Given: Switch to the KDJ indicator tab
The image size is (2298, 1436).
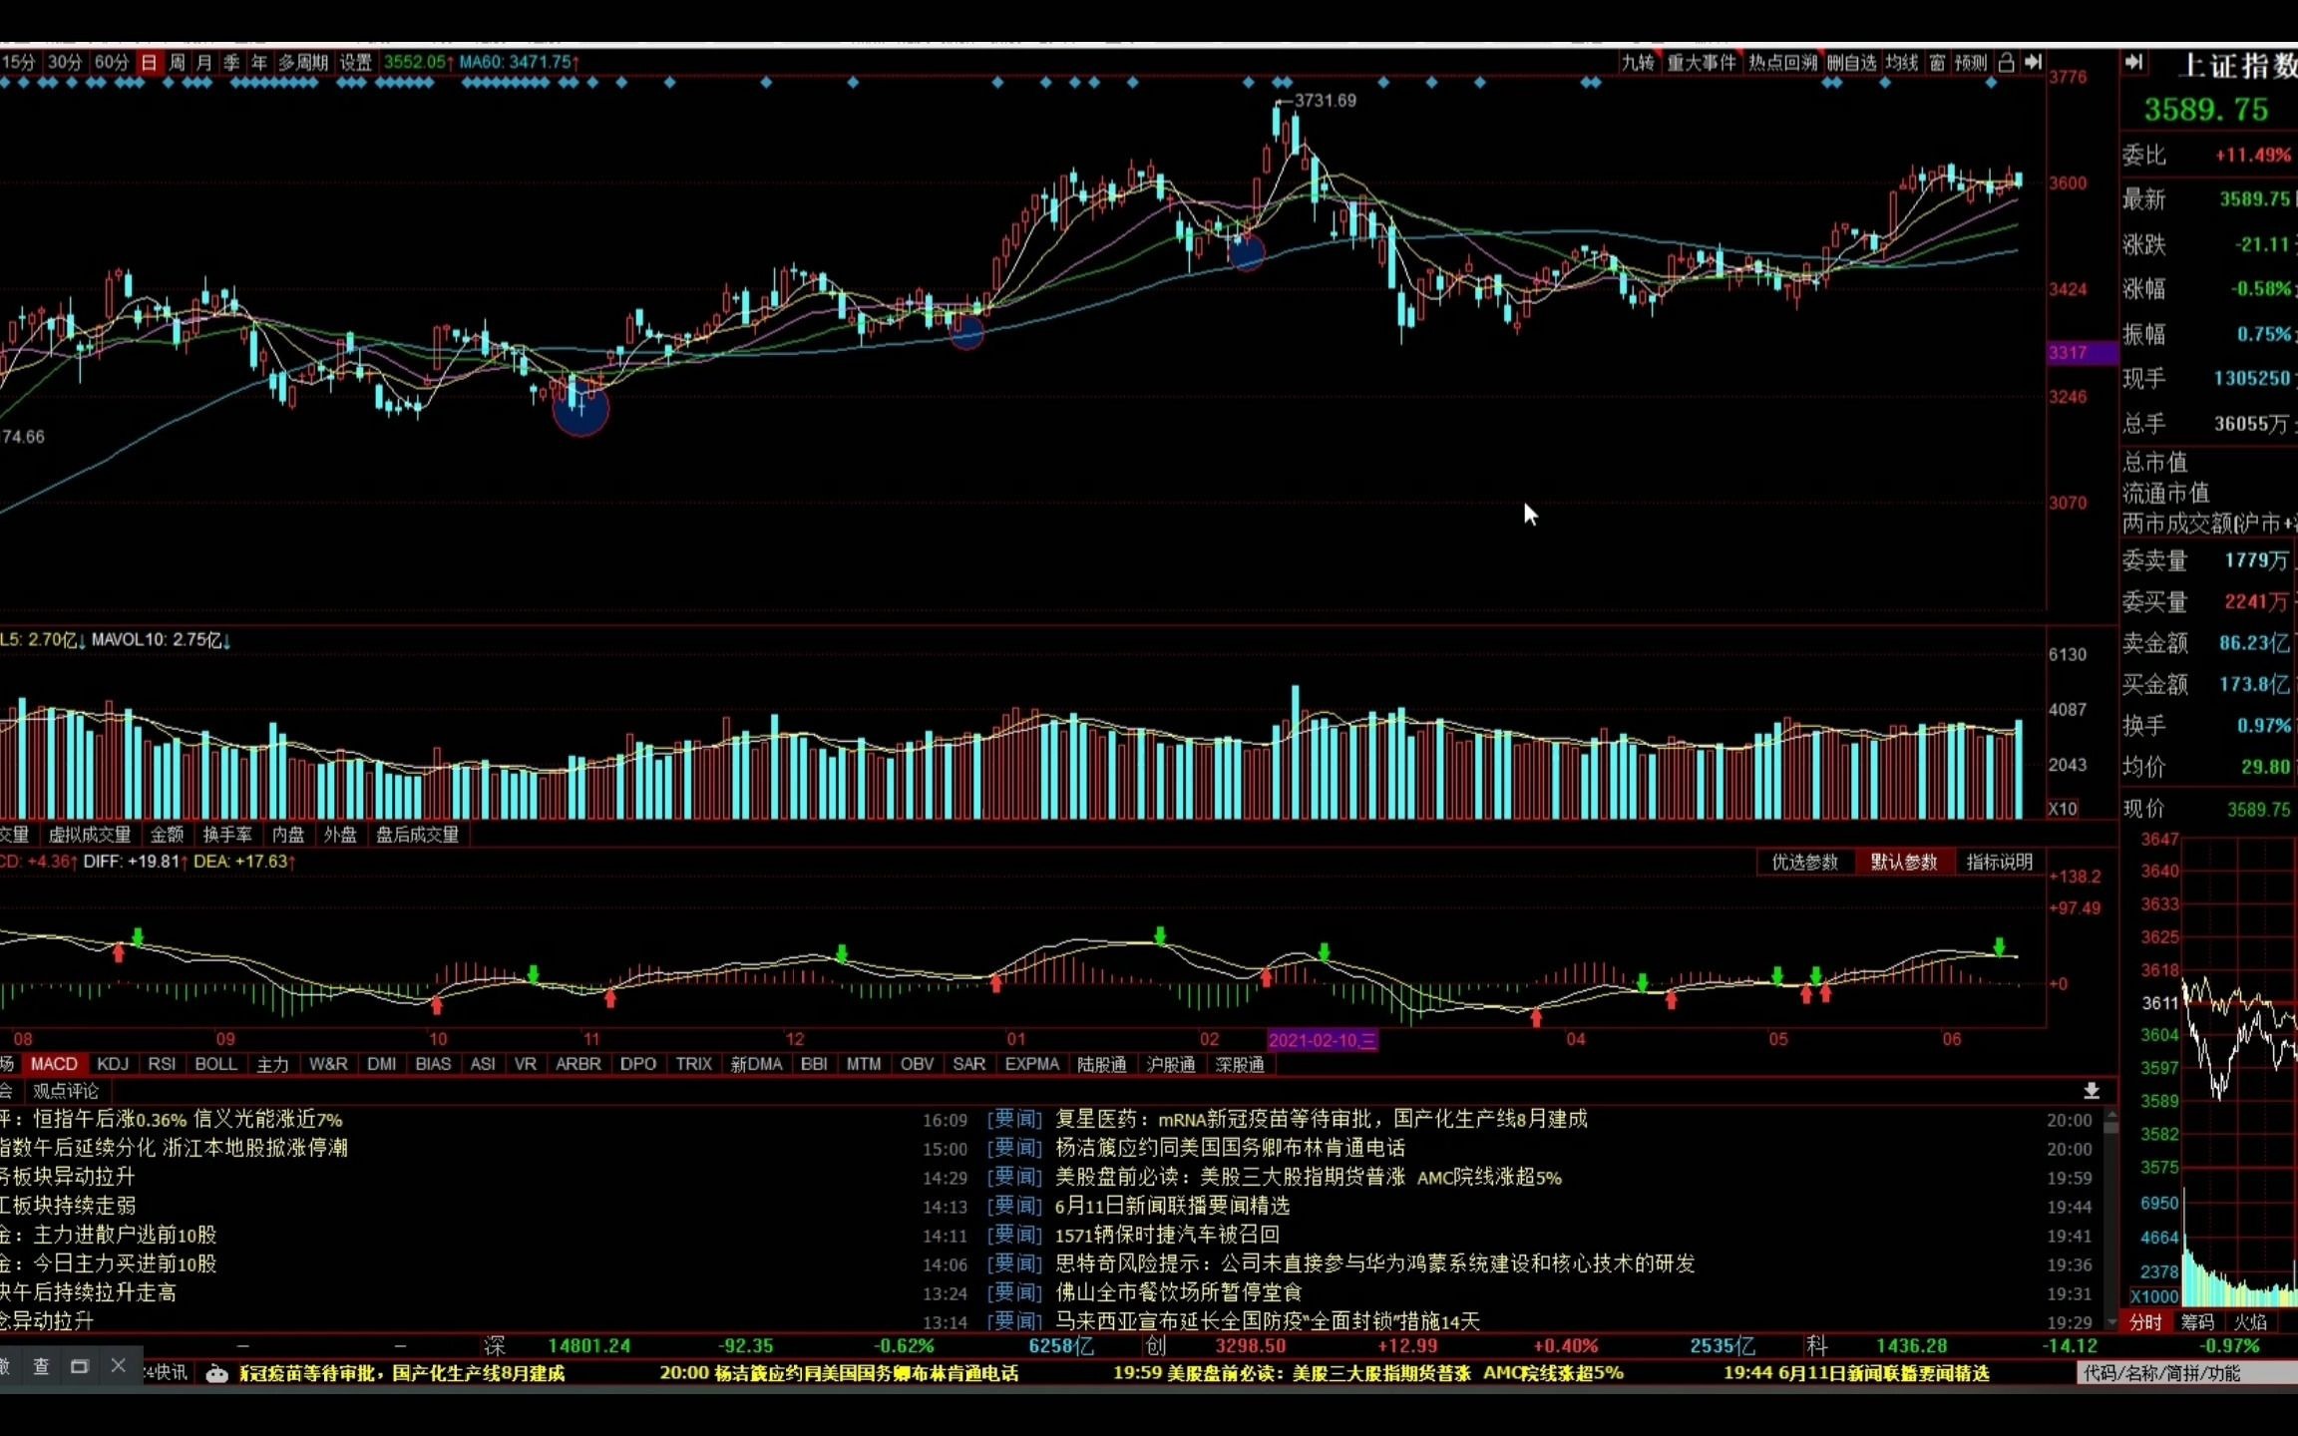Looking at the screenshot, I should (113, 1064).
